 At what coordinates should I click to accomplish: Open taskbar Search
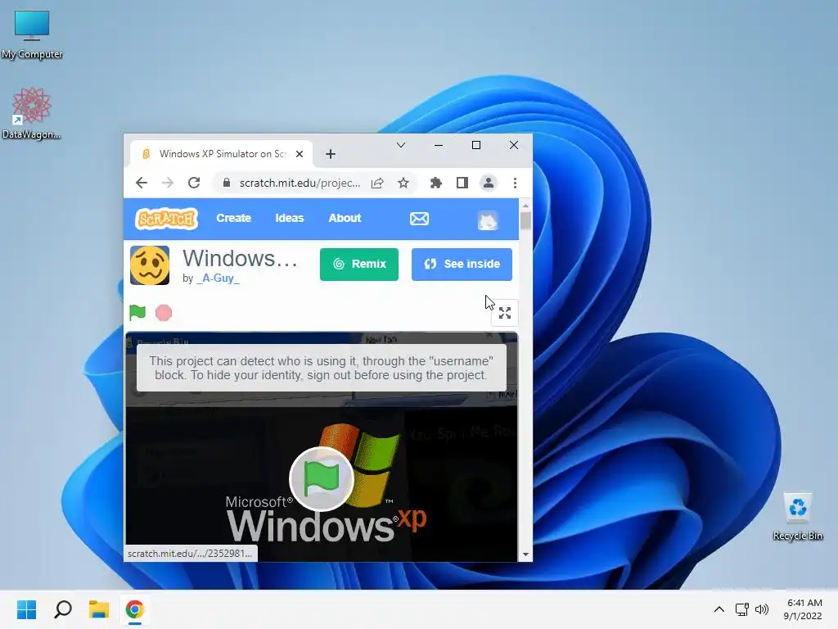(x=63, y=609)
